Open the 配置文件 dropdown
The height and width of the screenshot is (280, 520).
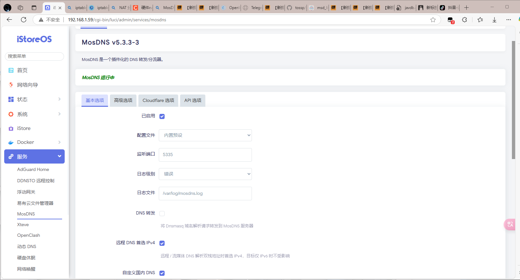[x=205, y=135]
